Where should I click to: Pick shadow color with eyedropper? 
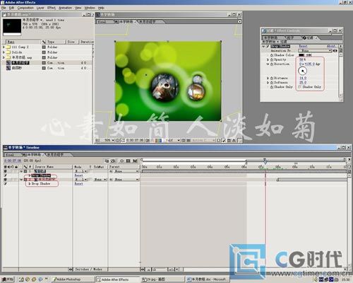[x=309, y=55]
